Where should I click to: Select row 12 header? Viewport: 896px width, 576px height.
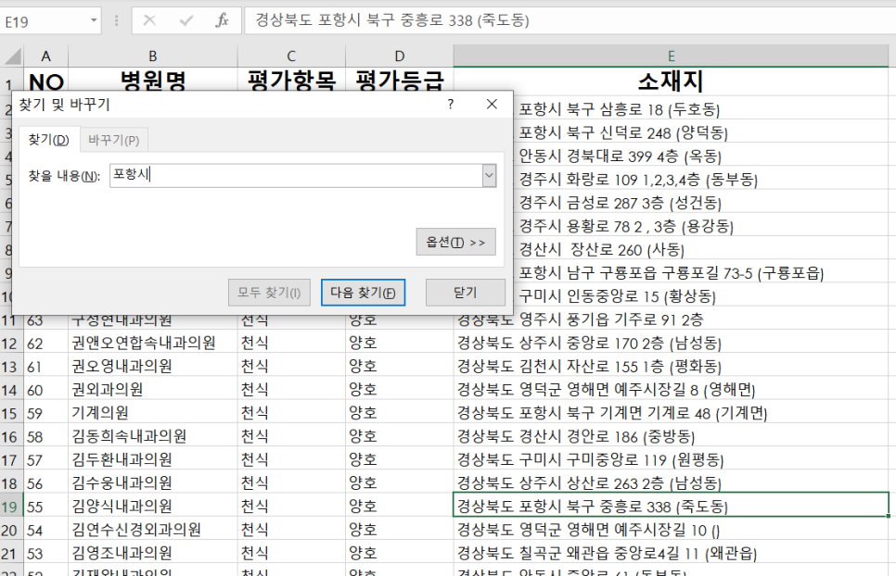[9, 344]
